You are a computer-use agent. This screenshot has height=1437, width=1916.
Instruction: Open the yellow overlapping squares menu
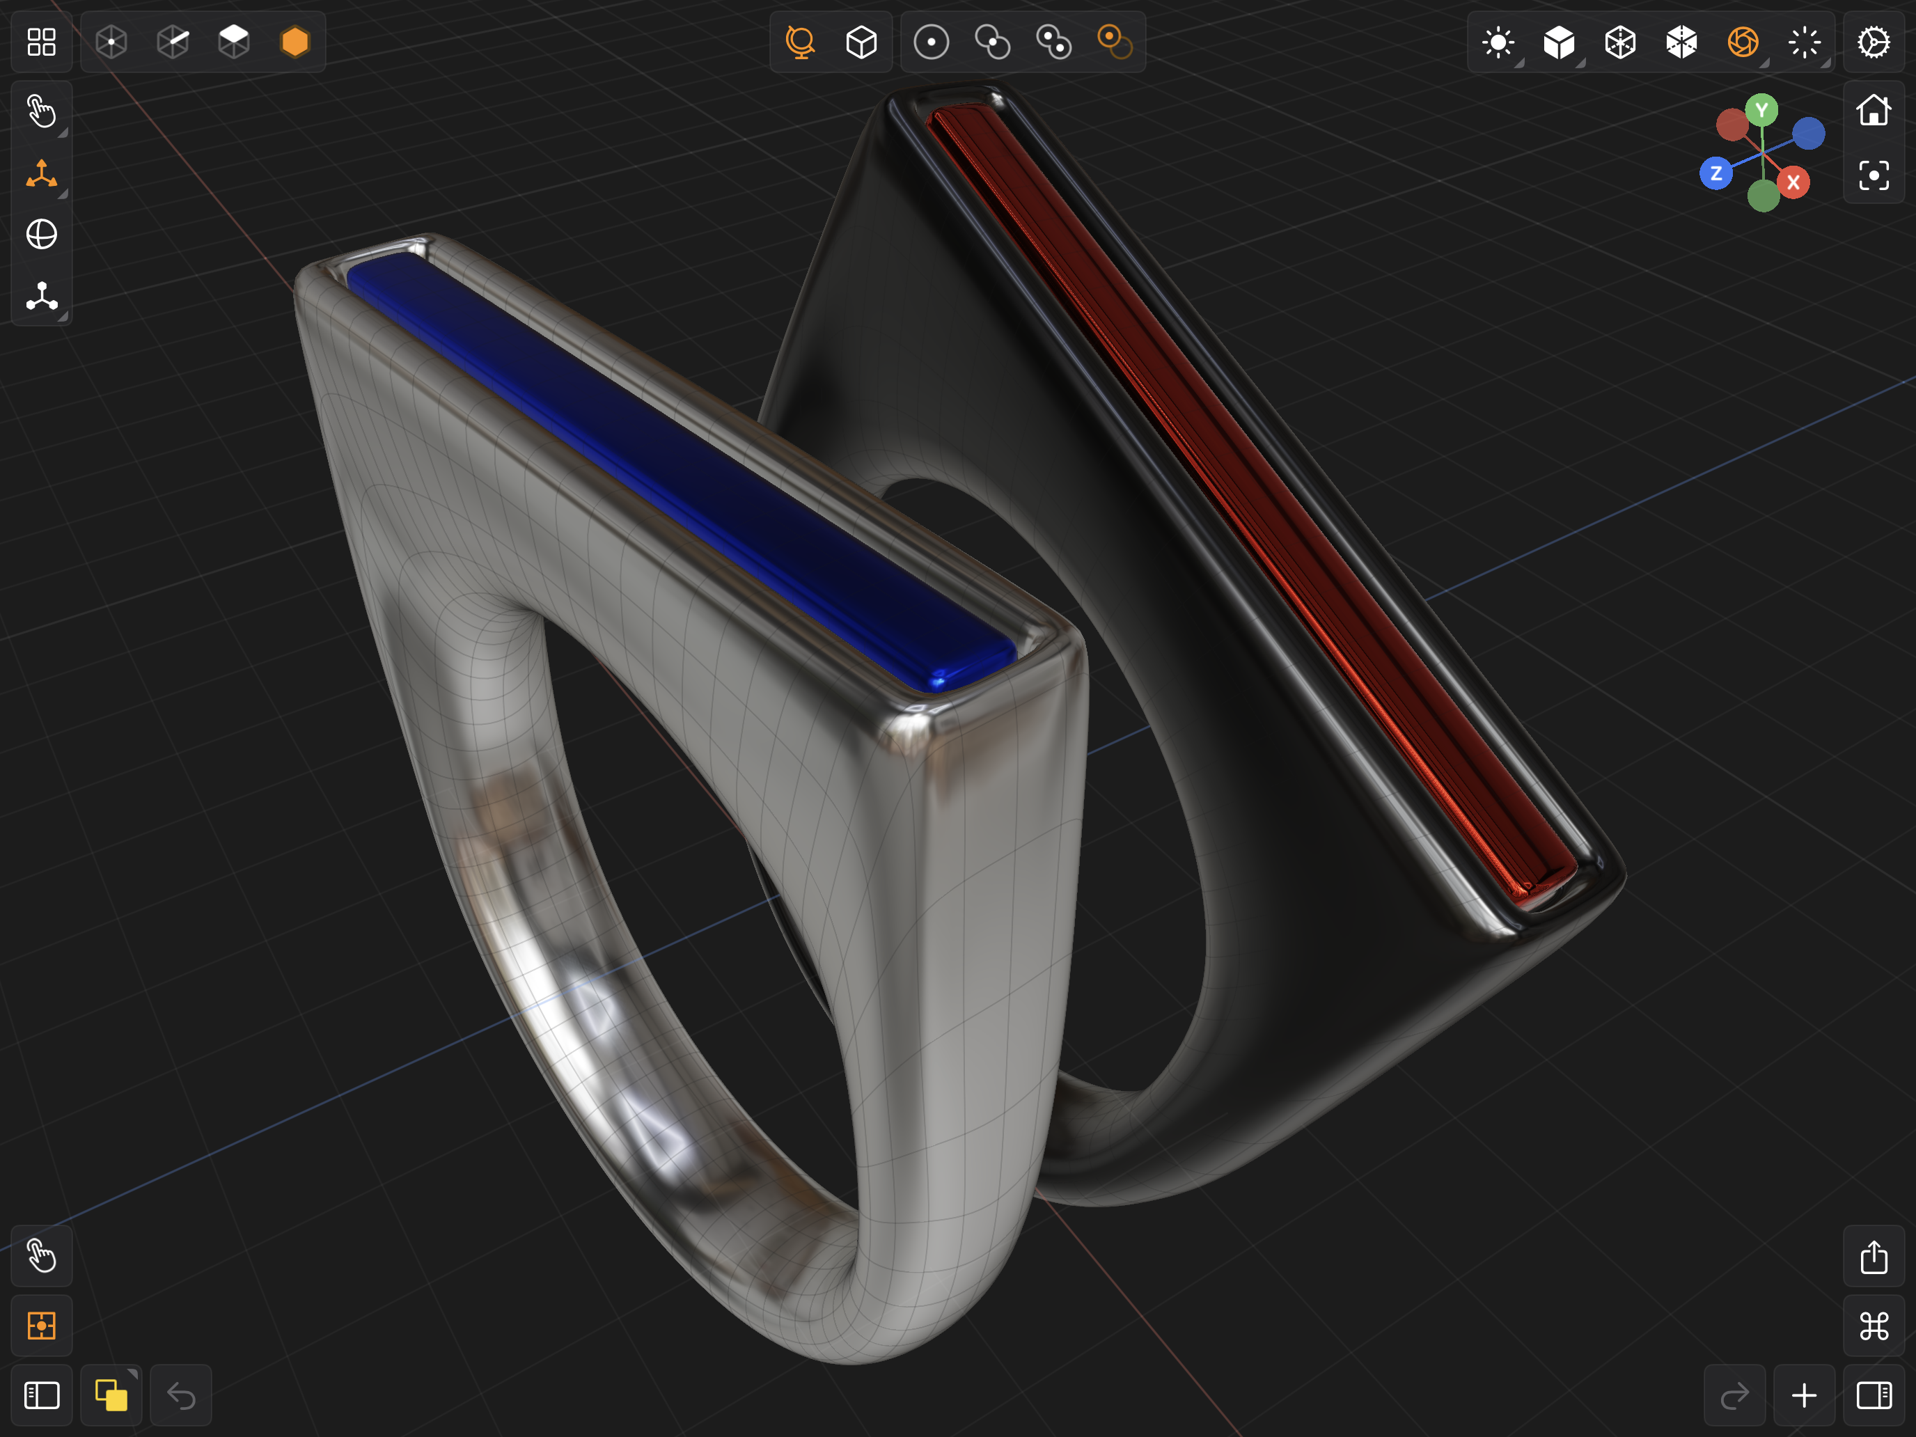[x=111, y=1395]
